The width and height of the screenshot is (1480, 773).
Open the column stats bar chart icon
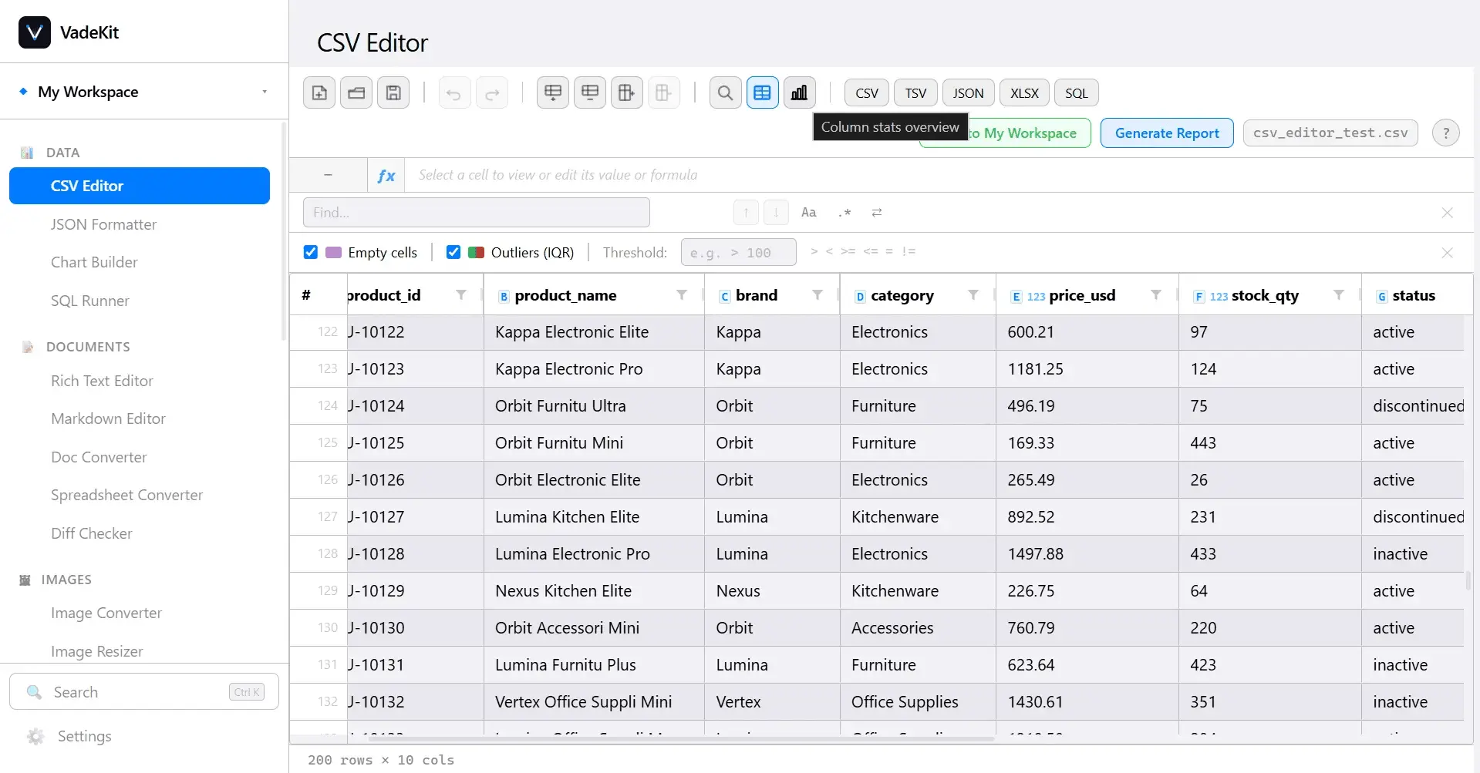pos(800,93)
